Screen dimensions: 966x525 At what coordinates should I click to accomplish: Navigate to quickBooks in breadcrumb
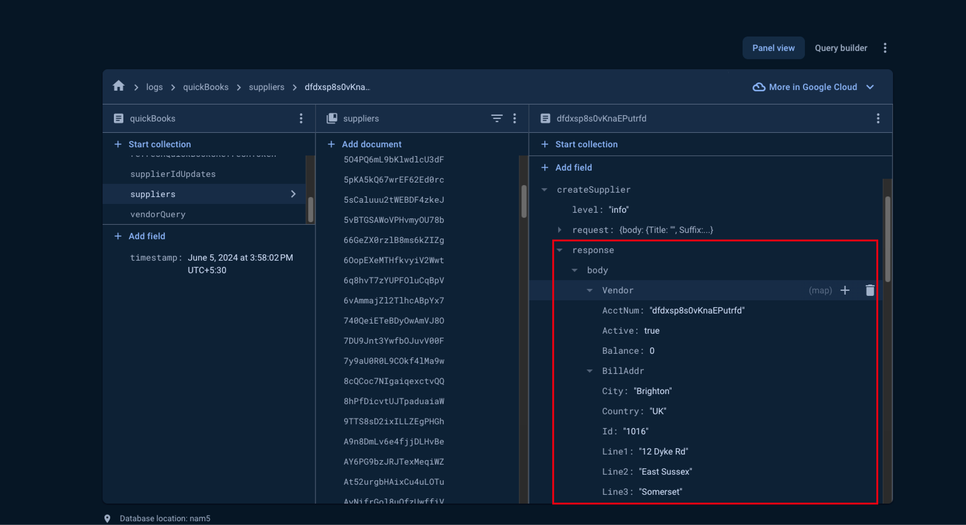pyautogui.click(x=205, y=87)
